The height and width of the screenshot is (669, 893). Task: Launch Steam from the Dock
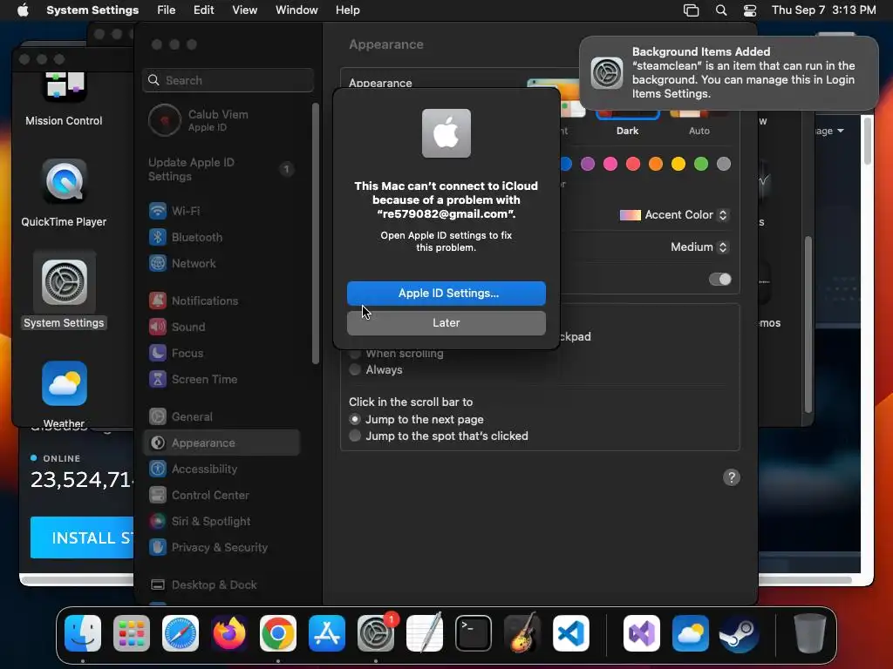pyautogui.click(x=739, y=633)
